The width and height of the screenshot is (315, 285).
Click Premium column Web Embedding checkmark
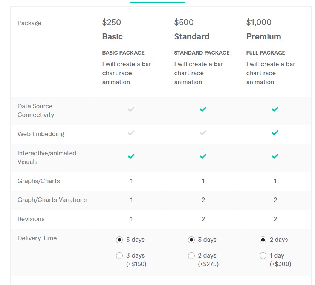point(275,133)
